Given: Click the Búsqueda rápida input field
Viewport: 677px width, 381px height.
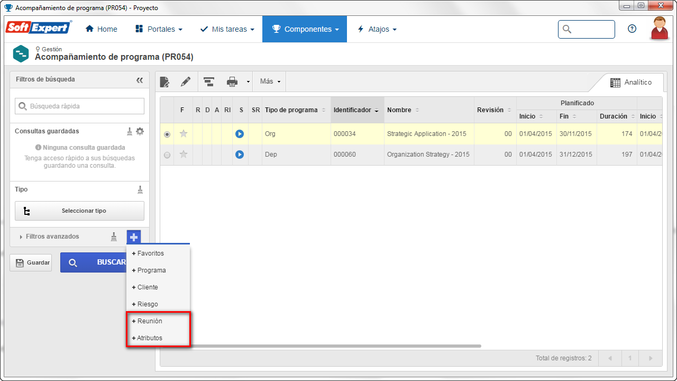Looking at the screenshot, I should click(x=79, y=106).
